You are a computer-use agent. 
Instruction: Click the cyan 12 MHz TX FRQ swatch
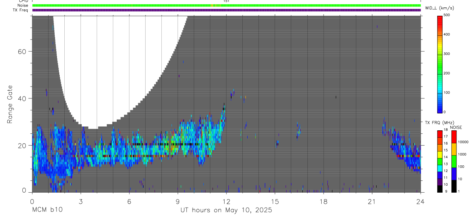(x=440, y=168)
